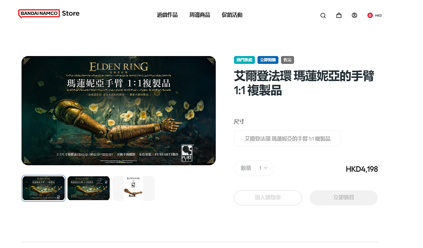Click the 熱門推薦 tag badge
The height and width of the screenshot is (248, 423).
tap(244, 60)
